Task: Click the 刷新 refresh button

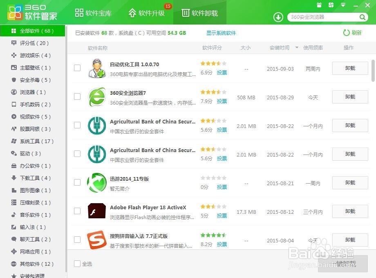Action: click(352, 33)
